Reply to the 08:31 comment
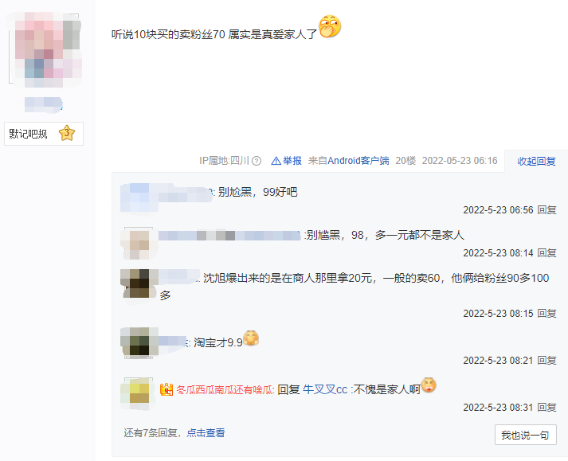 (x=546, y=408)
